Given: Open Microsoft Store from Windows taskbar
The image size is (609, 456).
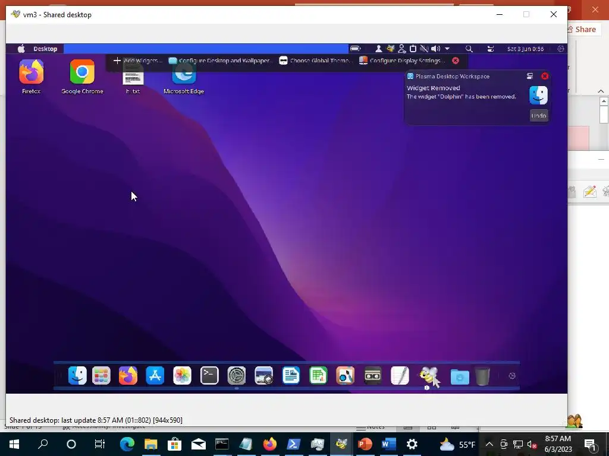Looking at the screenshot, I should pos(174,444).
